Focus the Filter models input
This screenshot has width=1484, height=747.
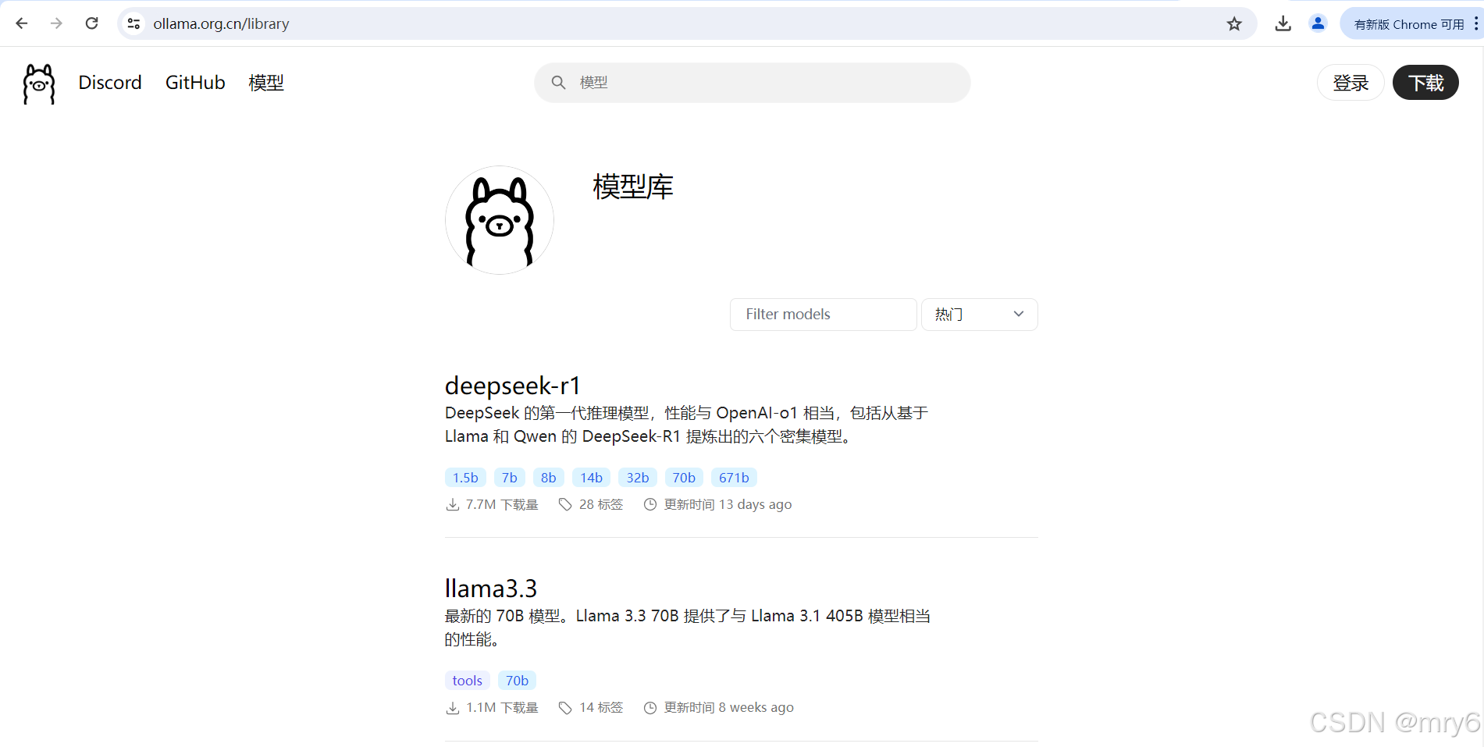(823, 315)
